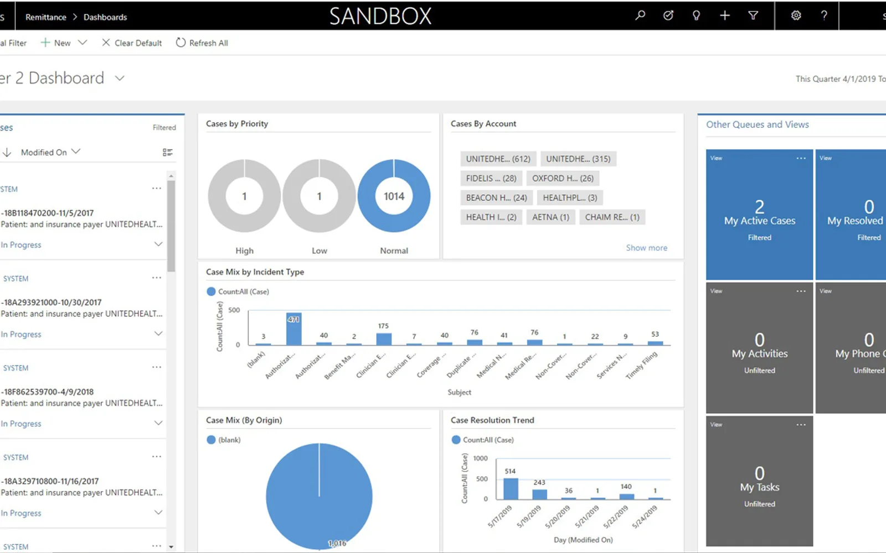
Task: Click the task flow checkmark circle icon
Action: (x=668, y=15)
